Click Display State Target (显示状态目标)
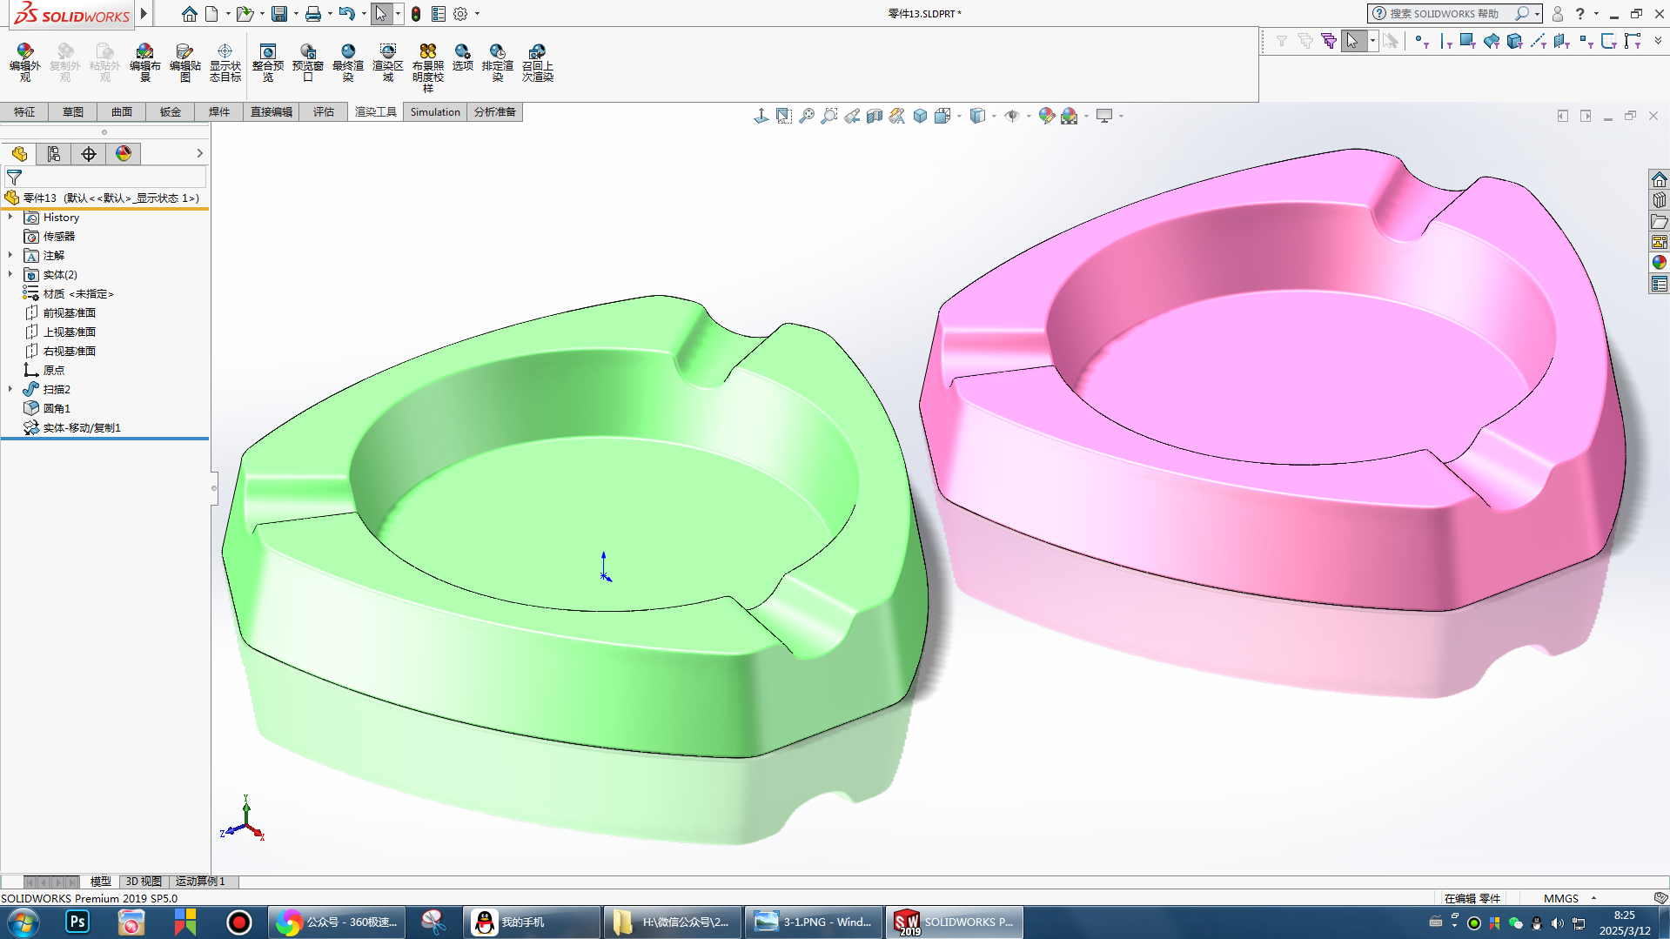 click(x=225, y=63)
